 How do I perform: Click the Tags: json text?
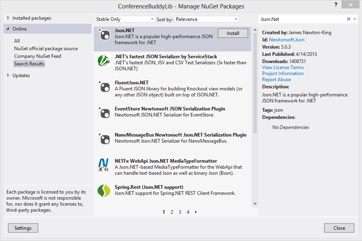[x=272, y=110]
